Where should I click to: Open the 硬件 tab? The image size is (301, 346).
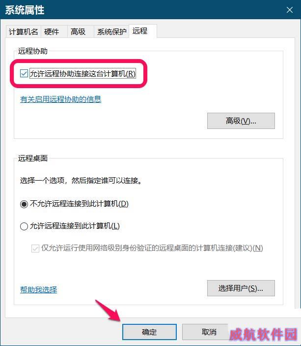(54, 32)
